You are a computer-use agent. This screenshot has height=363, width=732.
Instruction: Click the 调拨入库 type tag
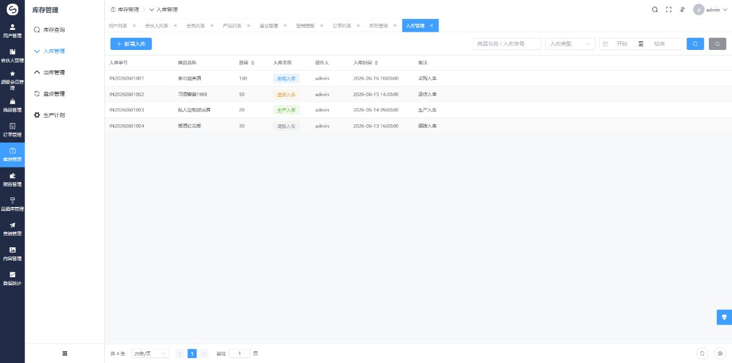[286, 126]
